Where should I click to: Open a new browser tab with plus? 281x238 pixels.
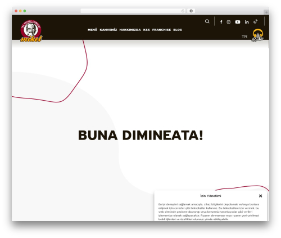click(266, 12)
